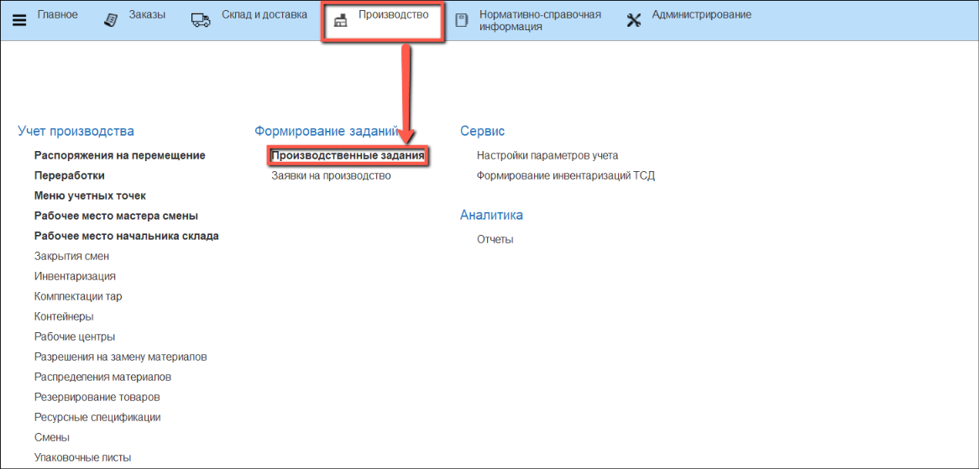
Task: Switch to the Заказы section
Action: coord(147,15)
